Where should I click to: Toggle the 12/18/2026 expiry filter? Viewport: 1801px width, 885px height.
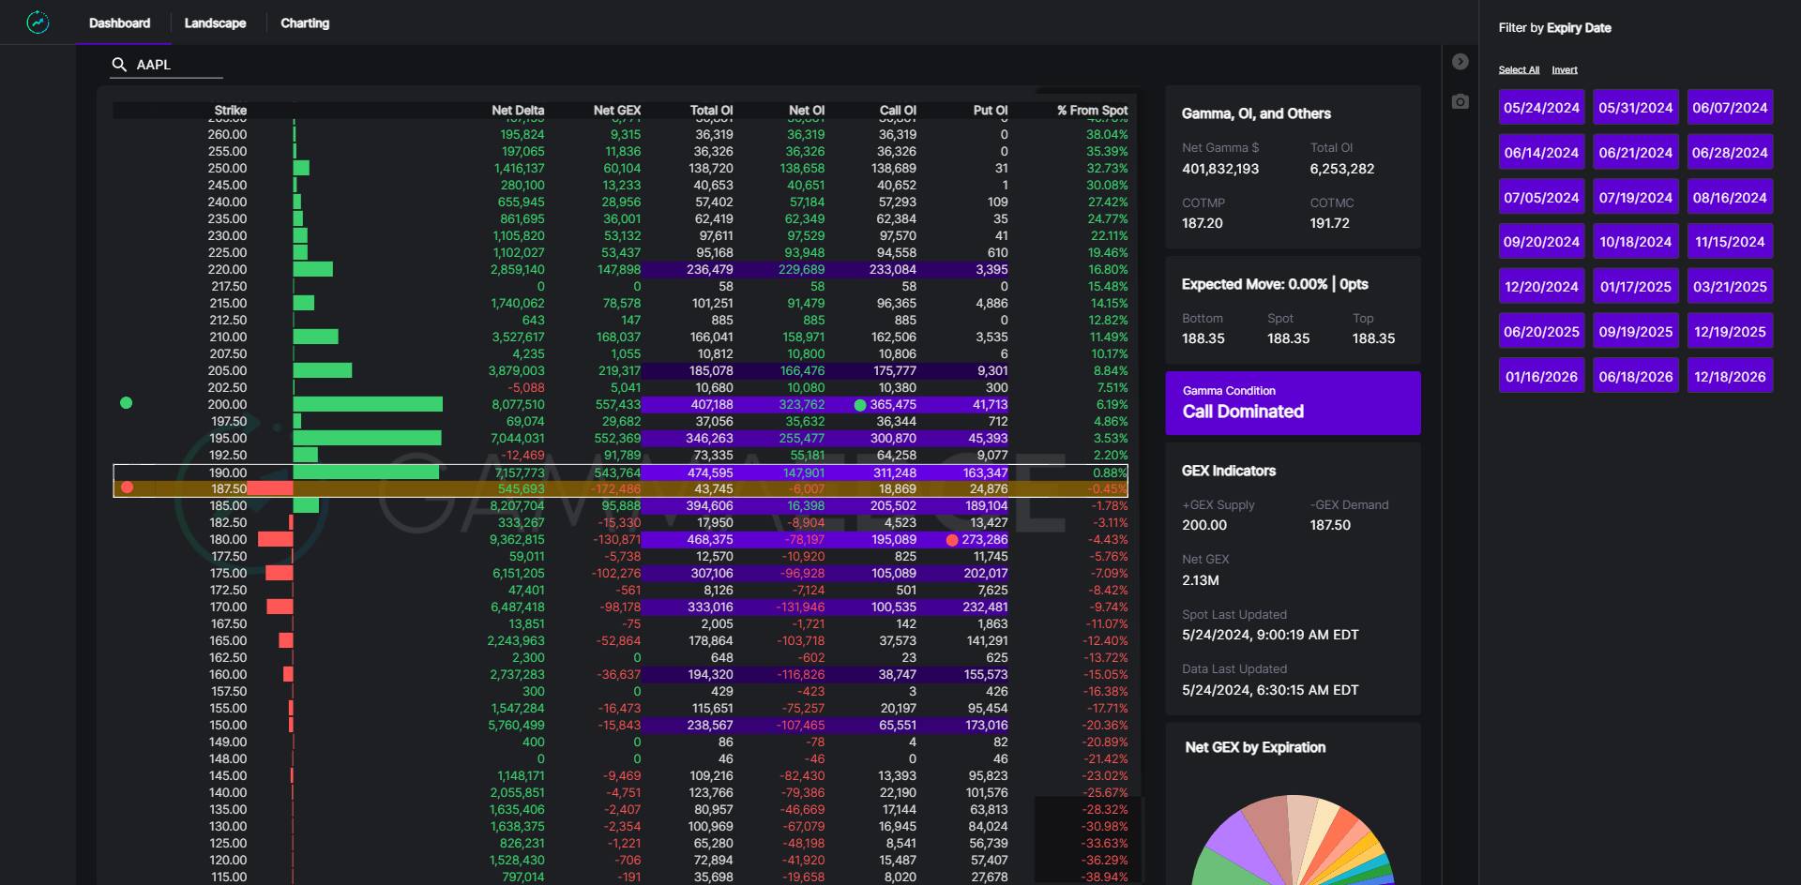coord(1730,377)
